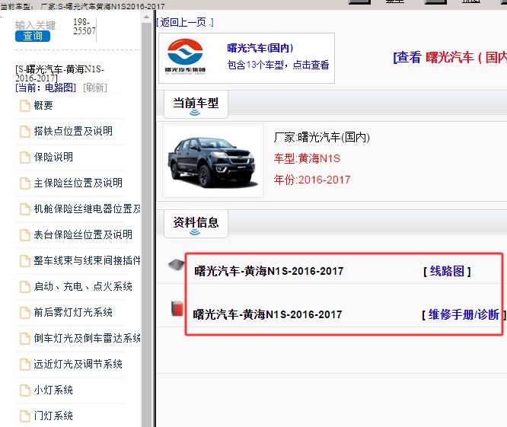507x427 pixels.
Task: Click the 黄海N1S pickup truck thumbnail
Action: pos(213,161)
